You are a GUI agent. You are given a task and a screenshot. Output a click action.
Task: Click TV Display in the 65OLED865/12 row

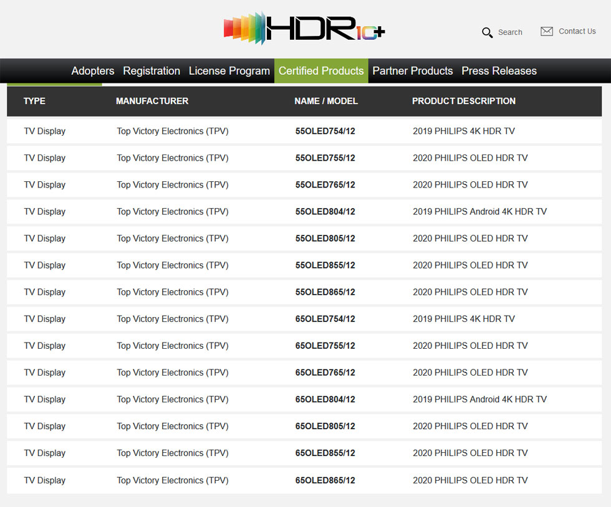pyautogui.click(x=44, y=481)
